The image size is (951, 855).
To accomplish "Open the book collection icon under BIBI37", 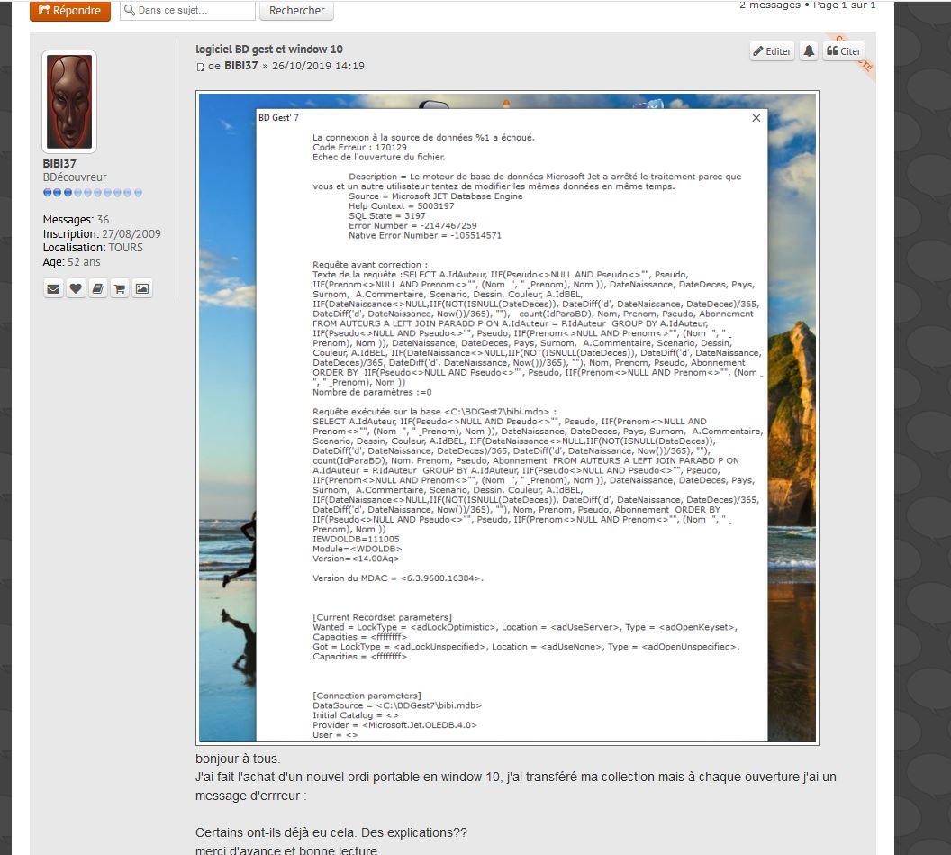I will pos(97,289).
